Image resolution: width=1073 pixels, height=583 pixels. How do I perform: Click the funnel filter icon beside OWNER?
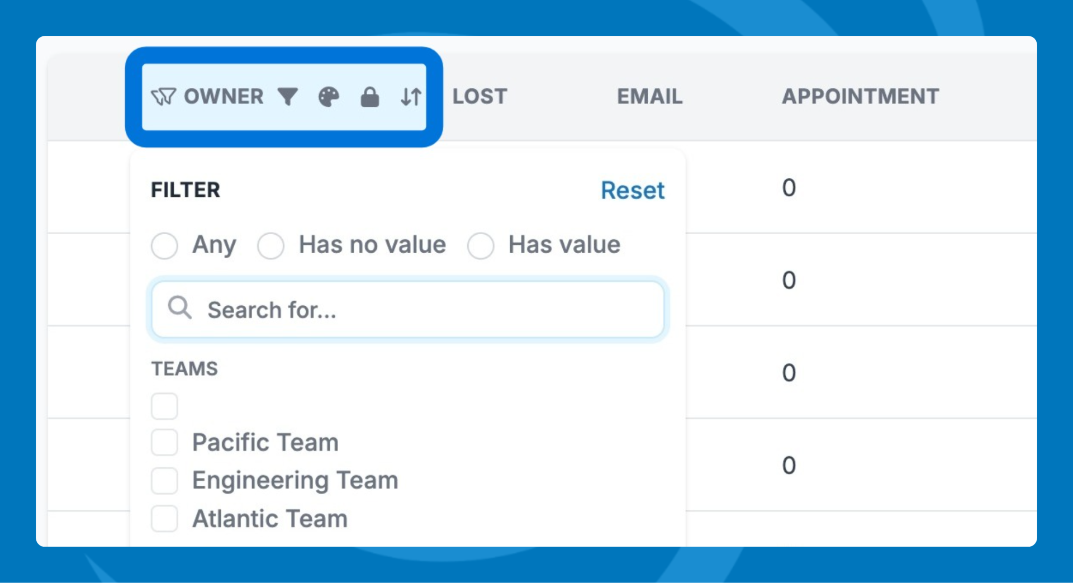[288, 97]
